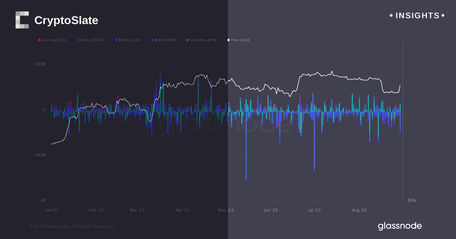Click the May '23 x-axis label

point(226,210)
